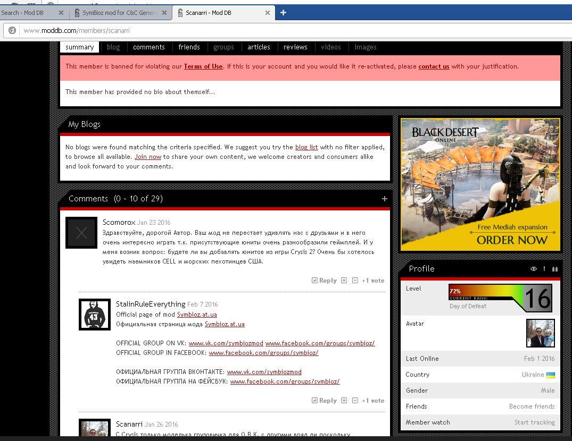Upvote Scomorox's comment with plus icon
This screenshot has width=572, height=441.
[344, 281]
